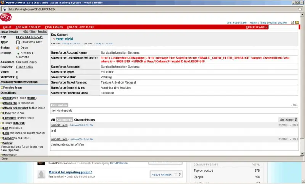
Task: Open the Profile link
Action: 272,23
